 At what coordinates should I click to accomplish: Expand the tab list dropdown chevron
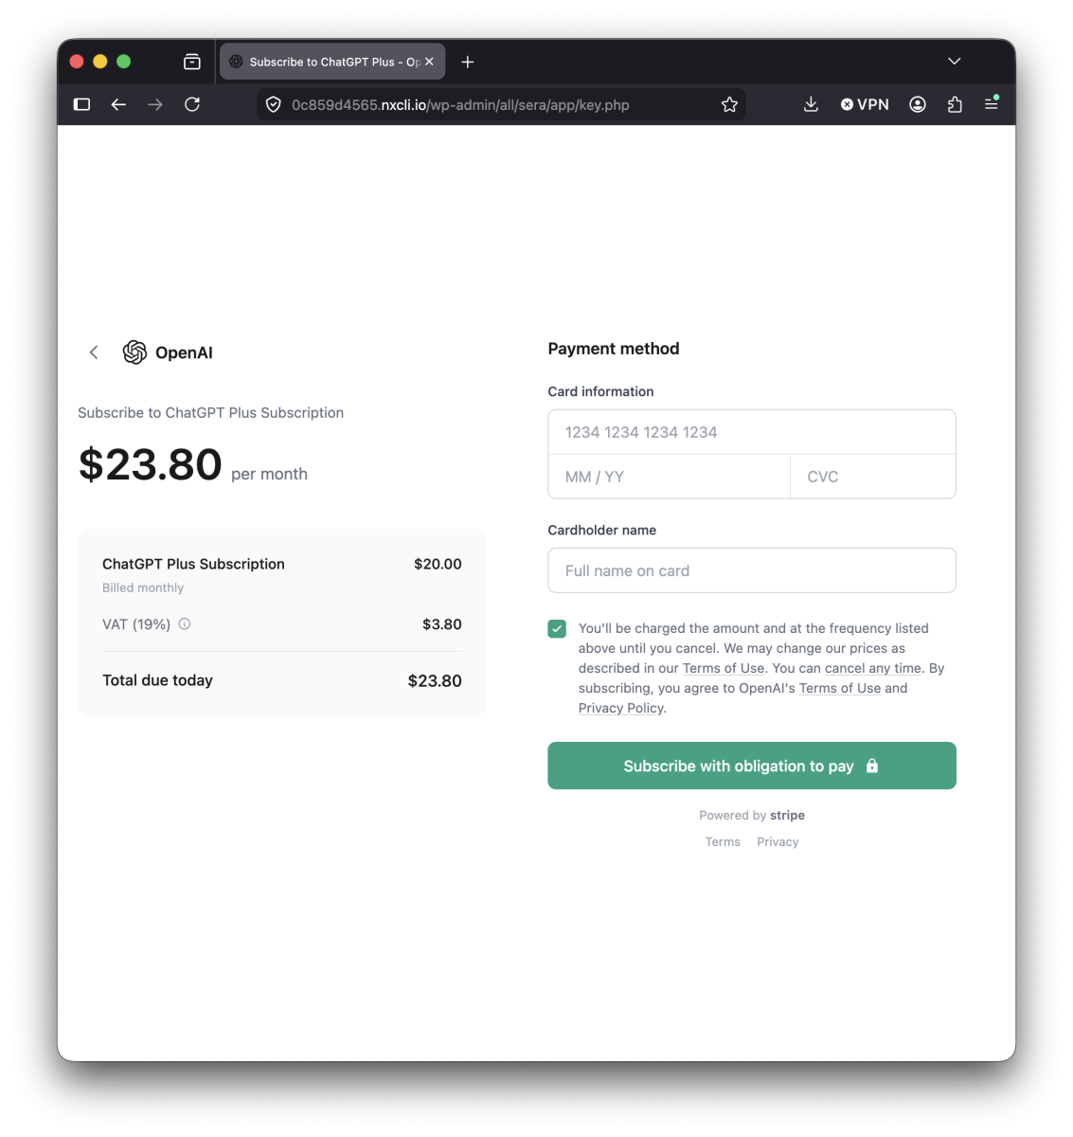[955, 62]
